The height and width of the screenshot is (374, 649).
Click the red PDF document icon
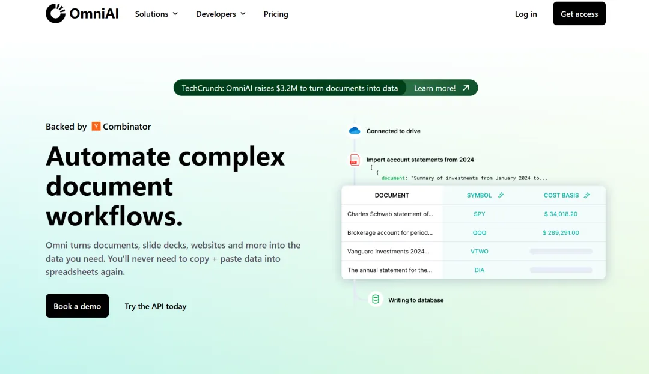355,160
